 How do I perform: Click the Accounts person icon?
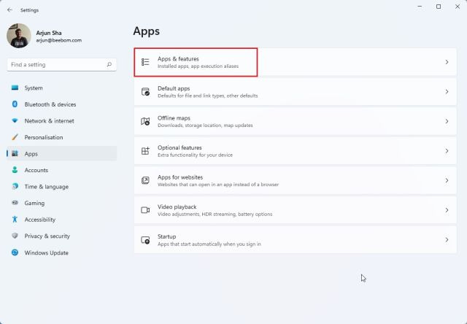click(15, 170)
